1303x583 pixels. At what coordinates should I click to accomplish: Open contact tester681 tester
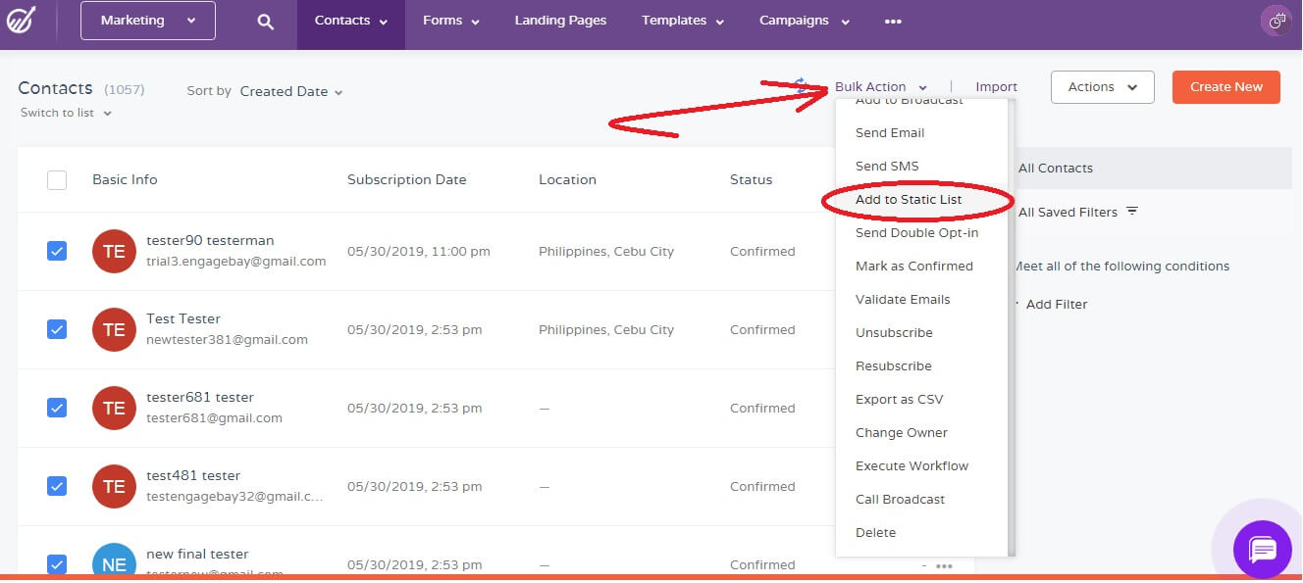(x=200, y=398)
